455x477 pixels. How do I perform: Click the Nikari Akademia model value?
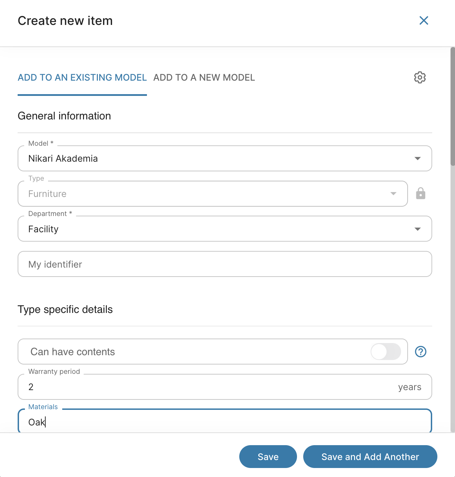[63, 159]
